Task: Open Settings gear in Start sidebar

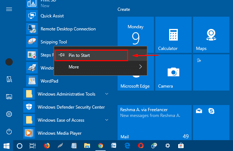Action: (x=9, y=114)
